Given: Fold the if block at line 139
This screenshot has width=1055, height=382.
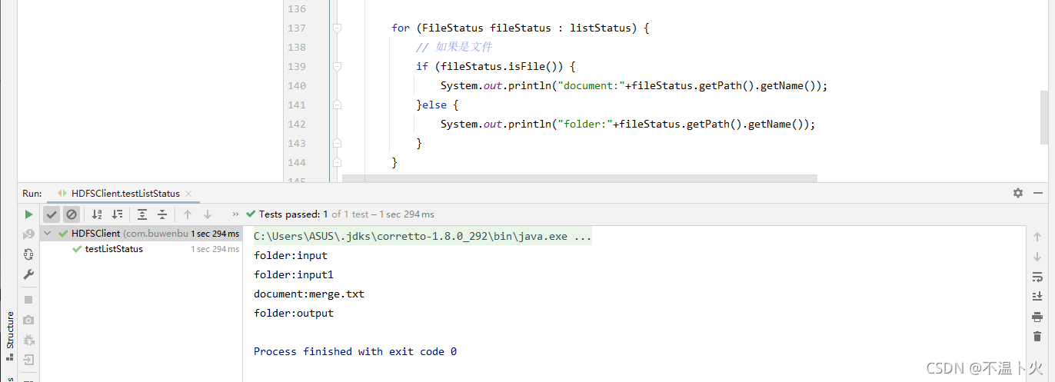Looking at the screenshot, I should click(x=337, y=66).
